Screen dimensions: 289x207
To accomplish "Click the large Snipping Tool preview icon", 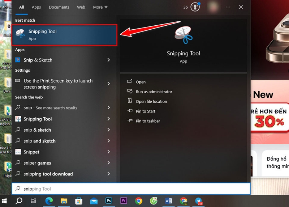I will (x=184, y=35).
